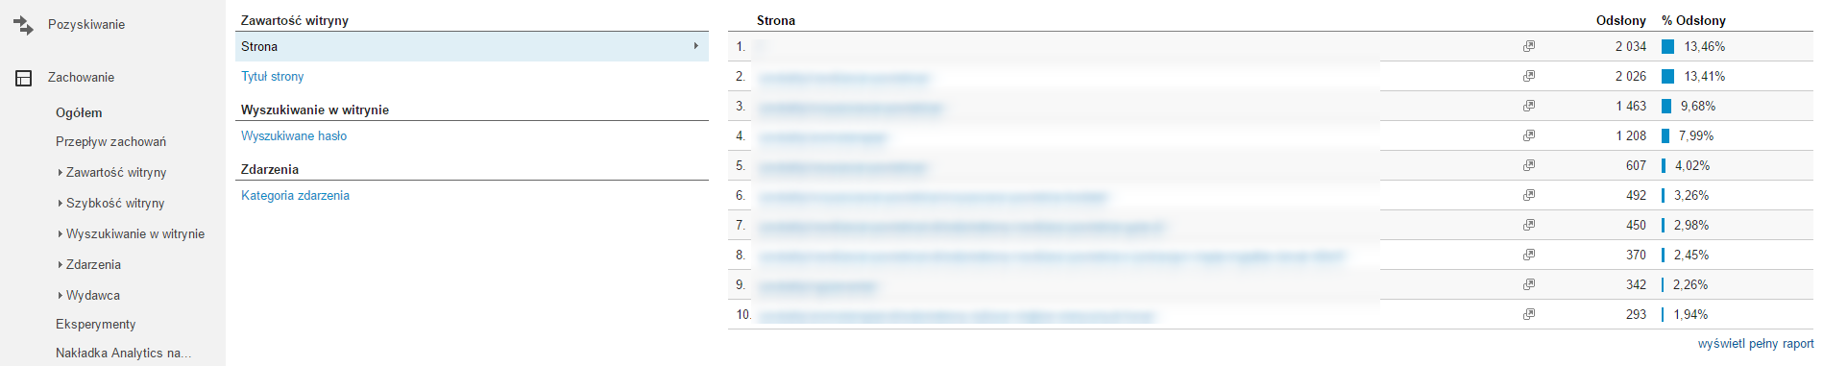Viewport: 1823px width, 366px height.
Task: Open row 7 page external link icon
Action: coord(1529,225)
